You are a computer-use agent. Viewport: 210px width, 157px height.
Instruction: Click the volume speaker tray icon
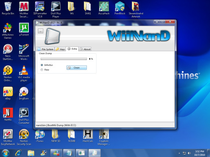pyautogui.click(x=189, y=153)
